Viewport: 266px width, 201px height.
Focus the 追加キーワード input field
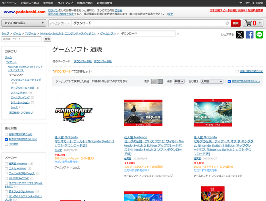tap(21, 39)
